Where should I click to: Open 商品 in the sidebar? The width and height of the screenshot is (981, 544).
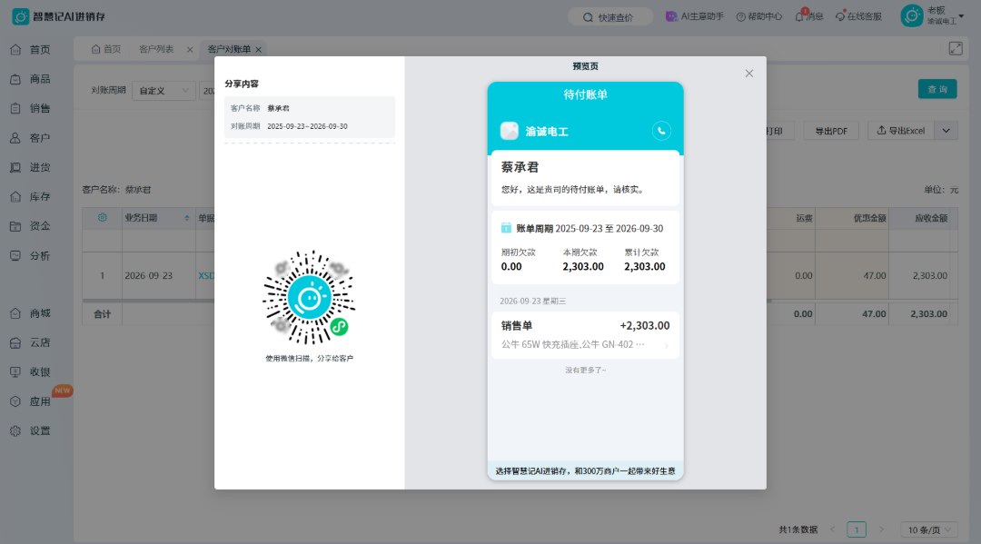(x=30, y=79)
